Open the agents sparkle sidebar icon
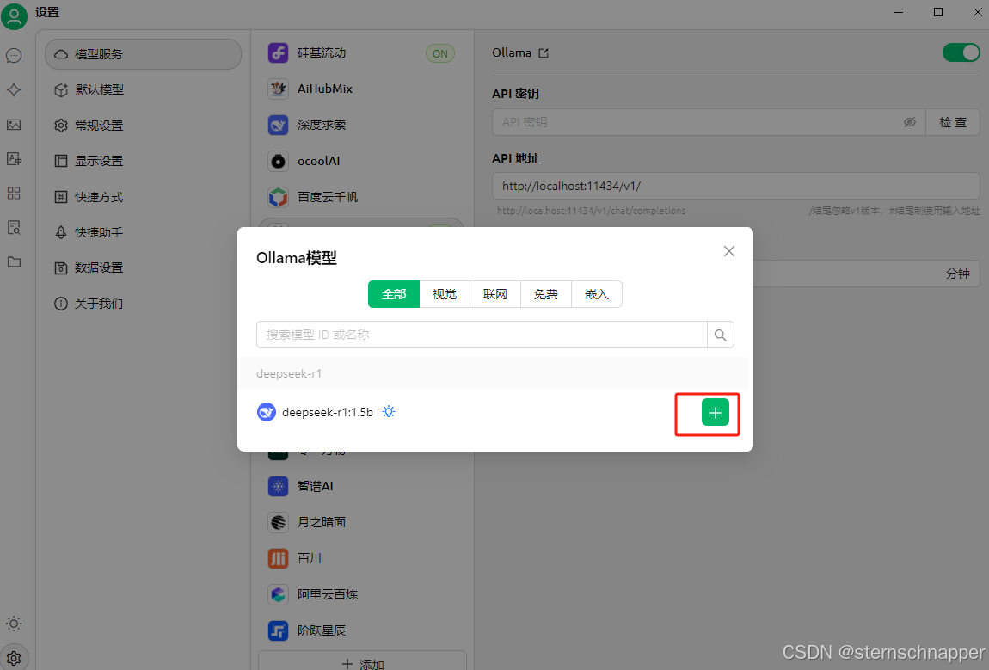The image size is (989, 670). 14,89
